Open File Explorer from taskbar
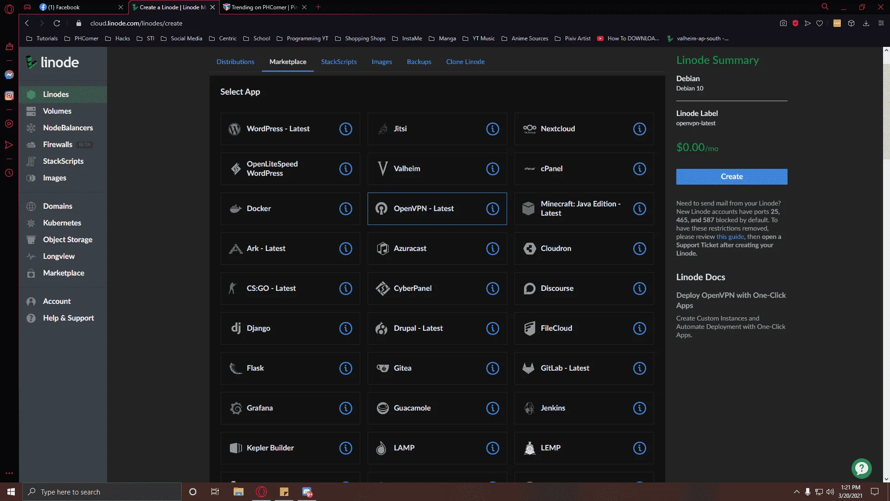The height and width of the screenshot is (501, 890). click(x=239, y=492)
